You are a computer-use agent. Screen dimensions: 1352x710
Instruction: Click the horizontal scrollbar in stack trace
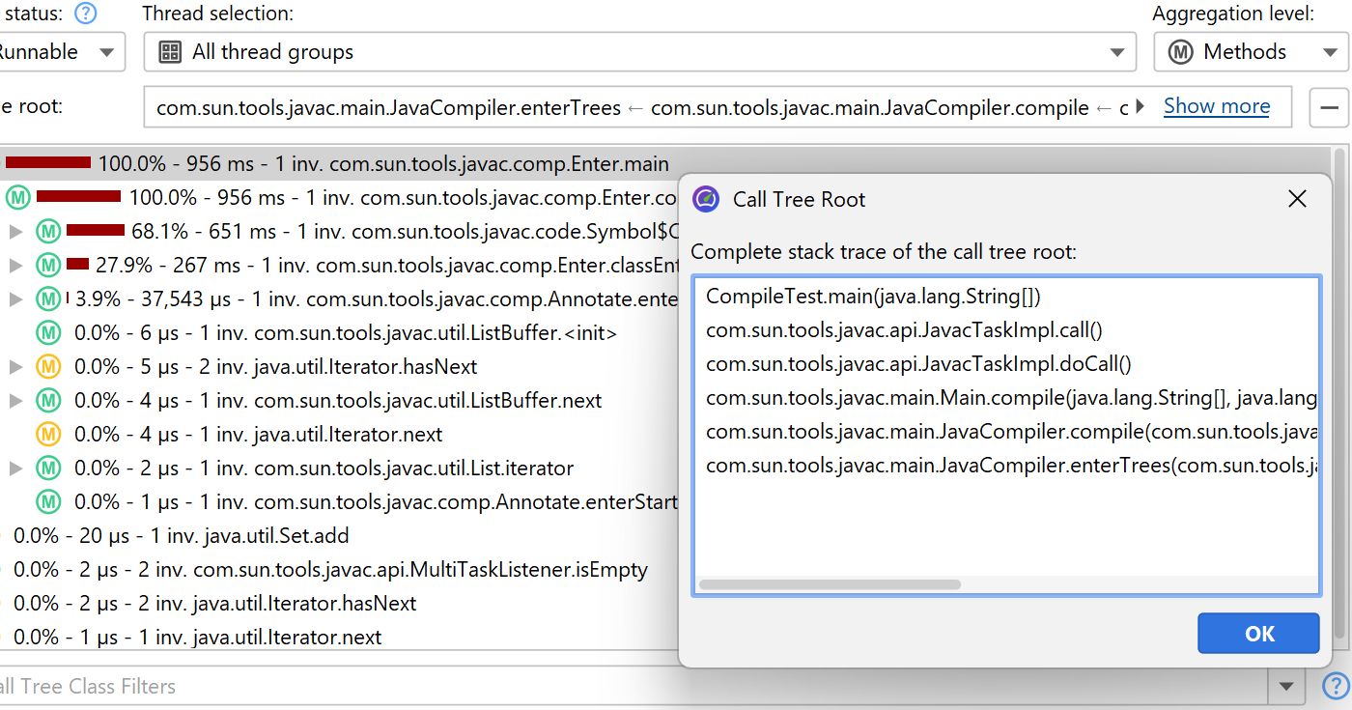[830, 584]
